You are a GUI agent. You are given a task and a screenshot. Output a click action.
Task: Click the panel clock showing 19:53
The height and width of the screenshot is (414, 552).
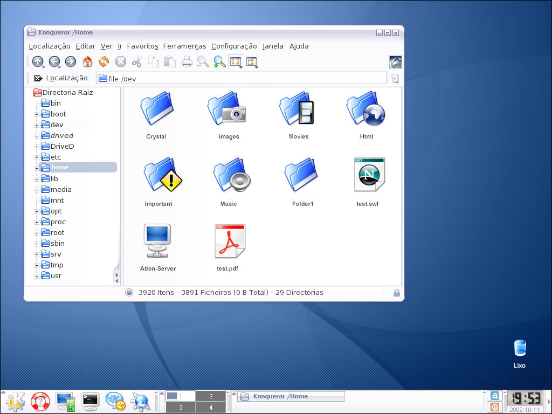point(526,399)
